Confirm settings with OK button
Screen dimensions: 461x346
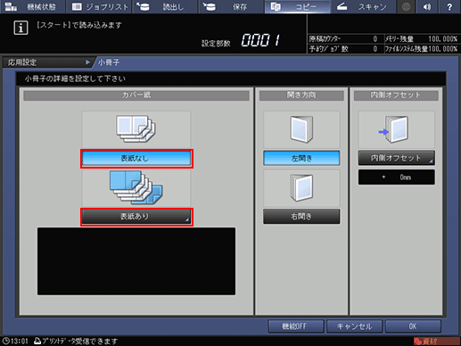pyautogui.click(x=413, y=326)
